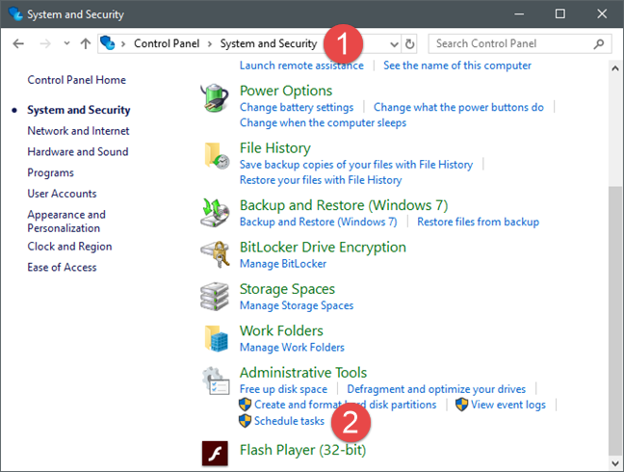This screenshot has height=472, width=624.
Task: Select System and Security in the sidebar
Action: (x=78, y=110)
